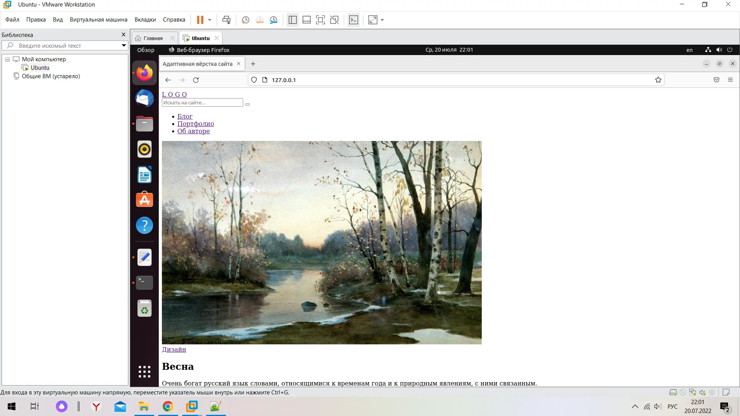Open the Ubuntu clock and calendar
Viewport: 740px width, 416px height.
449,50
